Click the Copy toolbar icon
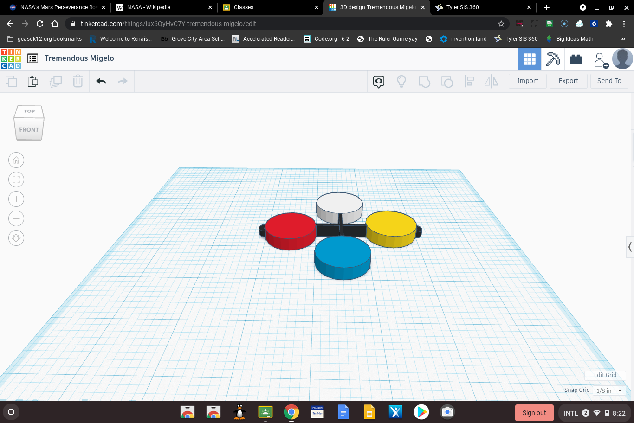The width and height of the screenshot is (634, 423). [11, 82]
